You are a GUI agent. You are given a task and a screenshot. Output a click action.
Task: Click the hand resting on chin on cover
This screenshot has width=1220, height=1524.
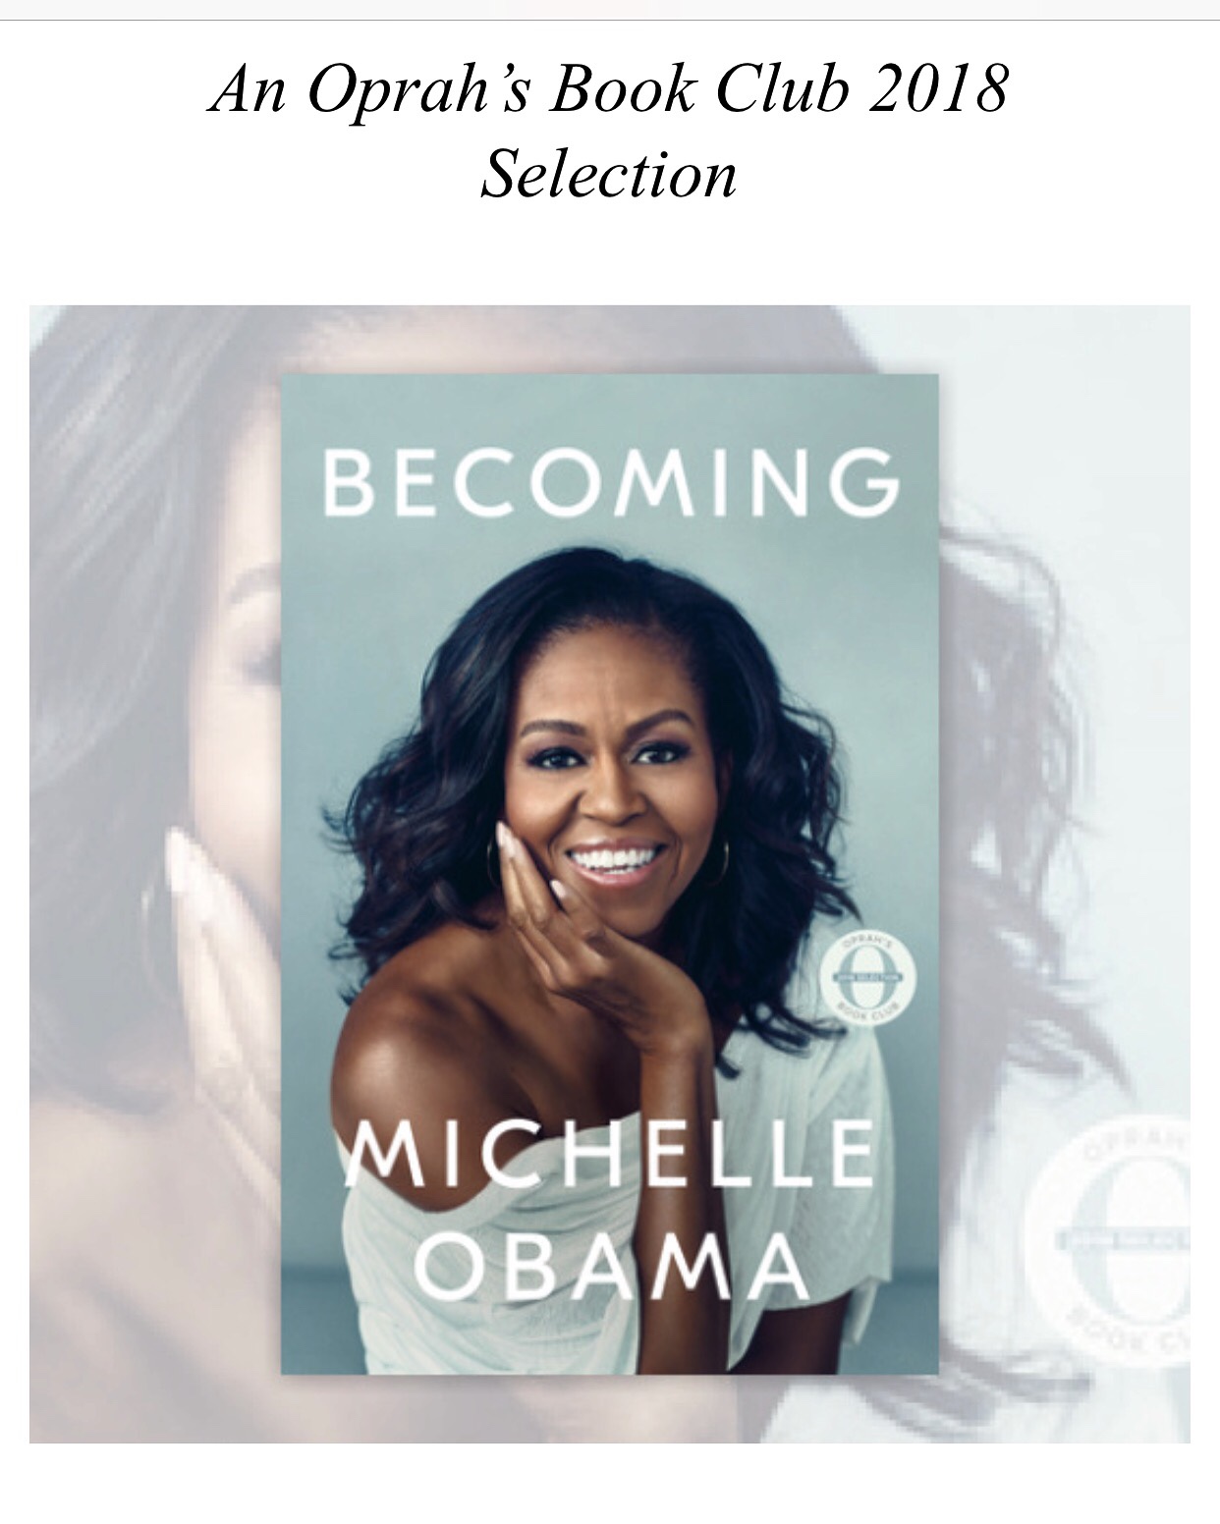(x=589, y=943)
